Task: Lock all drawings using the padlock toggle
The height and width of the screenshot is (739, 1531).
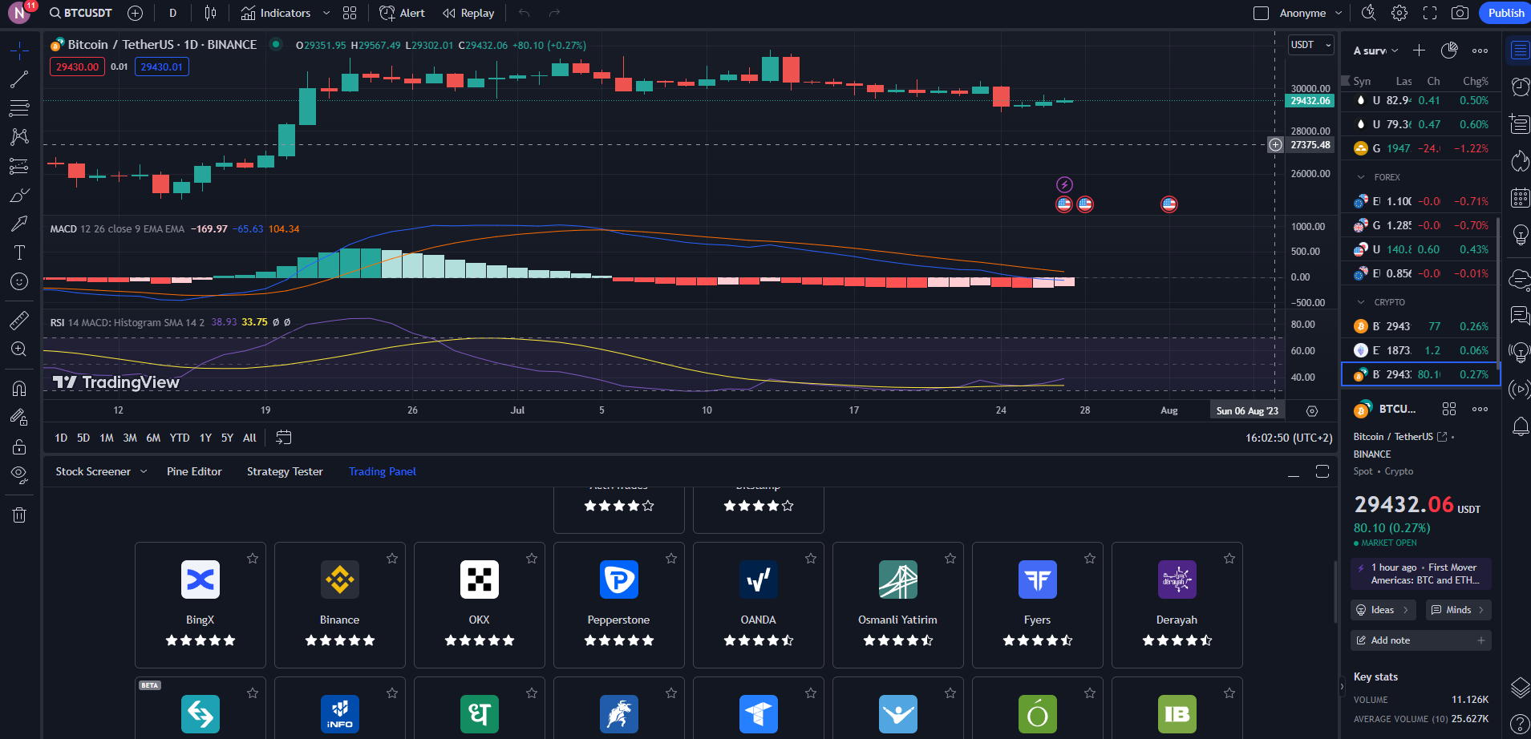Action: [19, 445]
